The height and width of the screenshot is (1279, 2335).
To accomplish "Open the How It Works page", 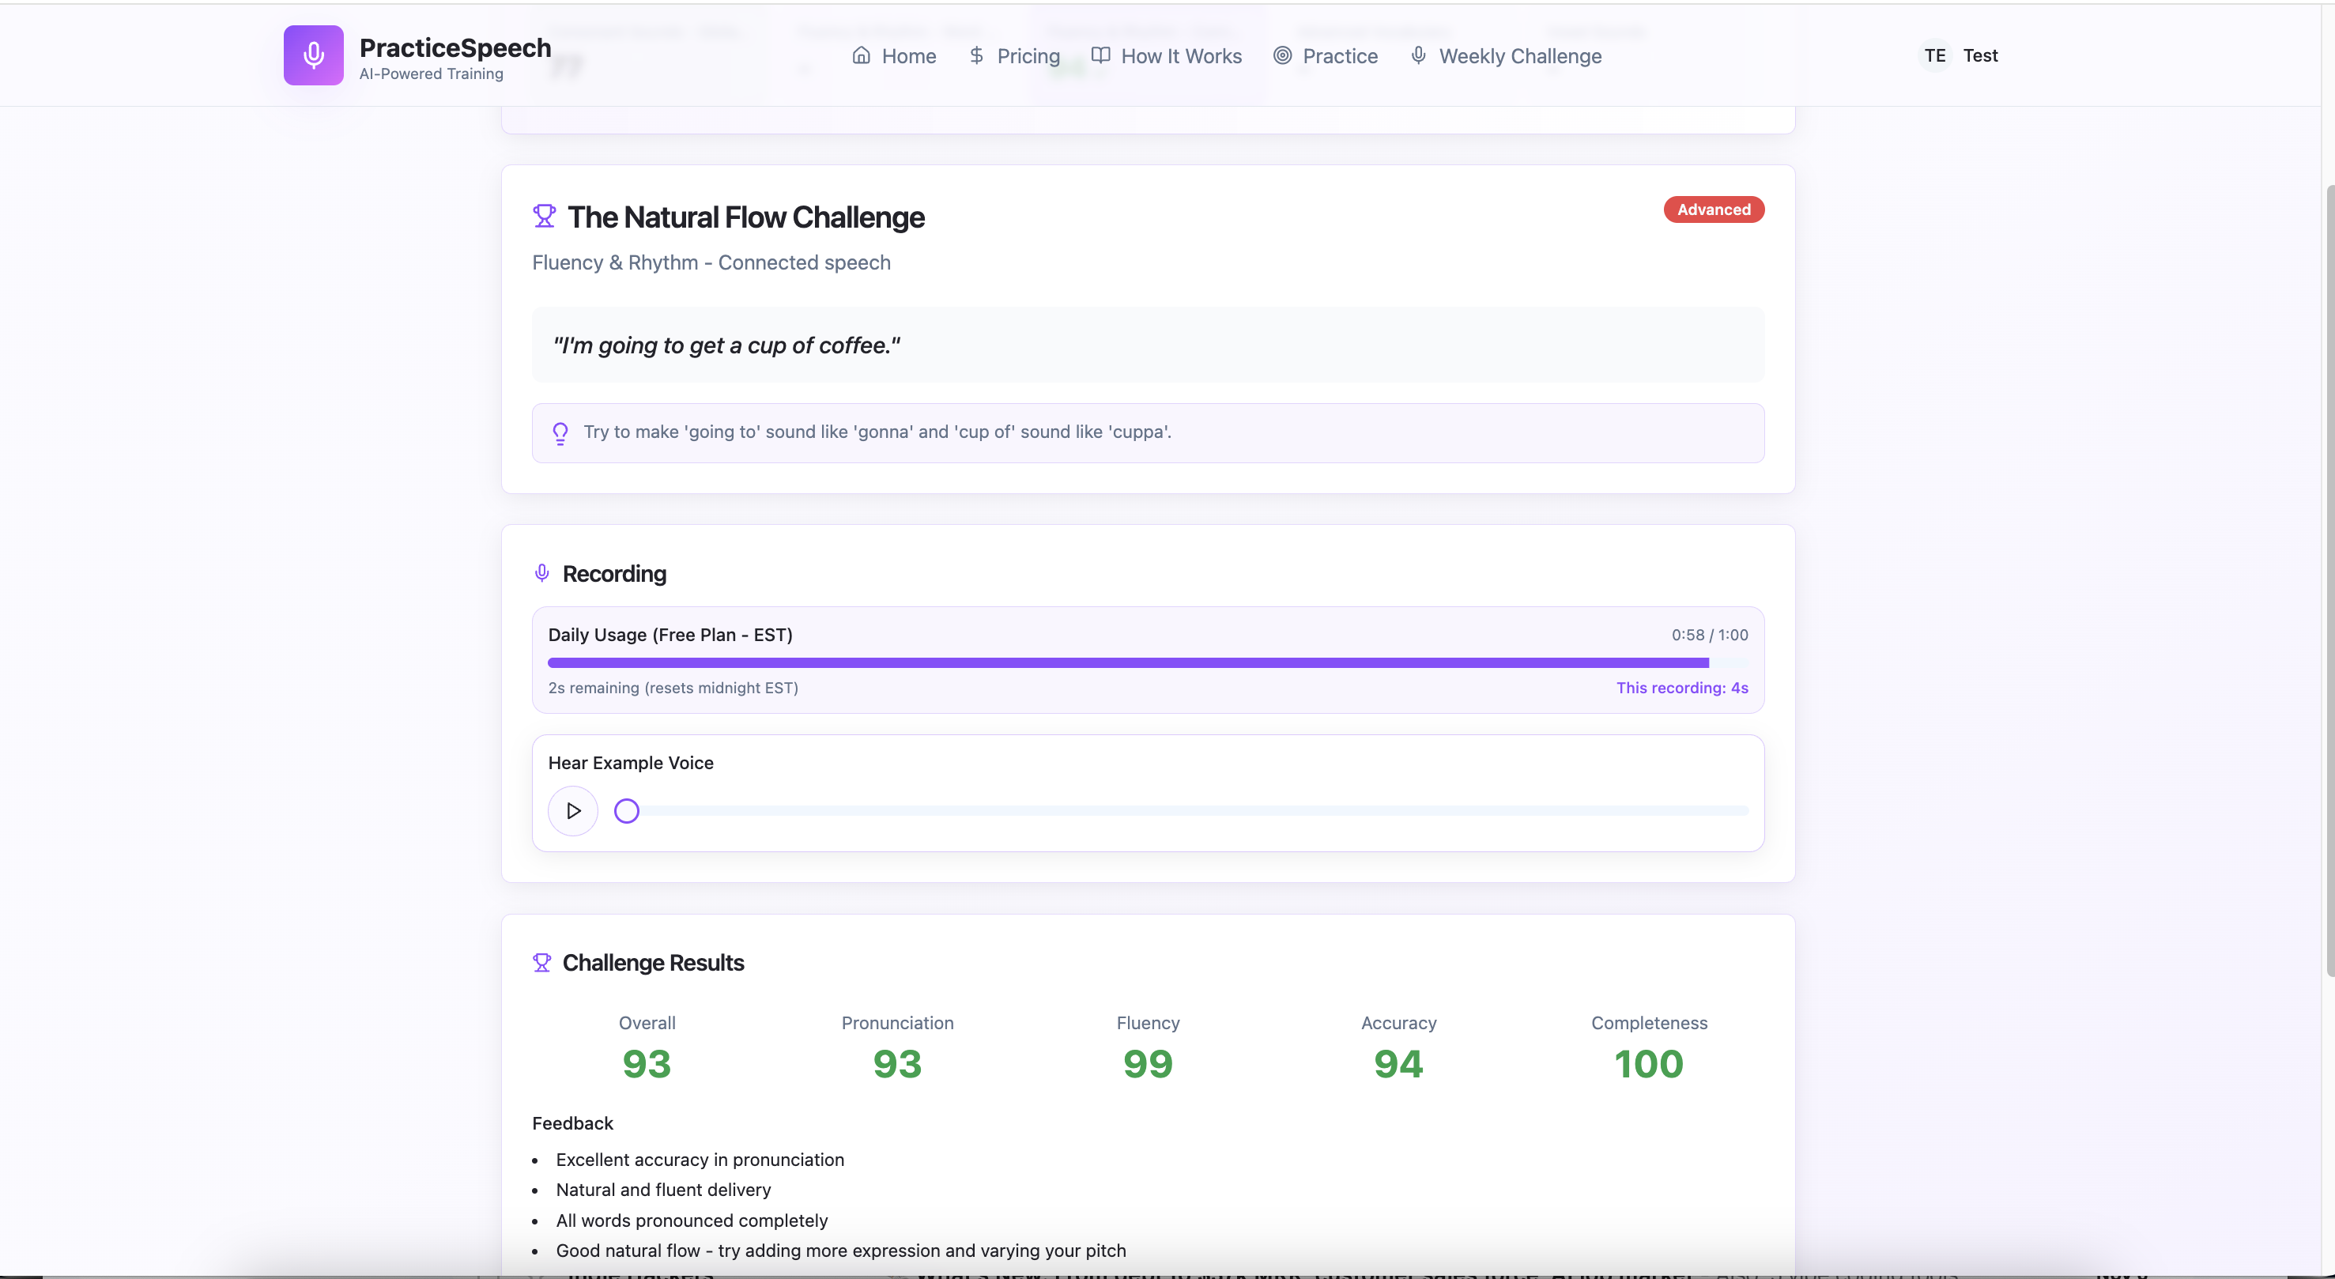I will click(1181, 56).
